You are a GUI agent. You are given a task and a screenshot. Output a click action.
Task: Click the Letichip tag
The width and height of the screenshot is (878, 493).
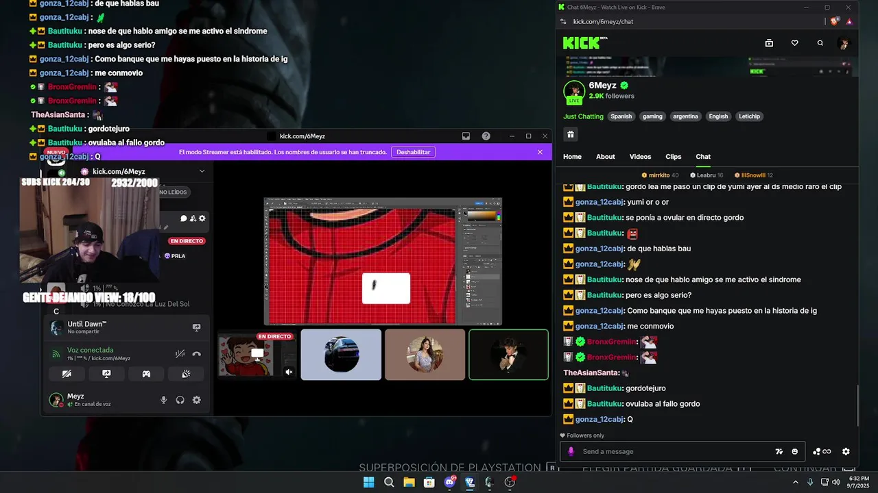(749, 116)
